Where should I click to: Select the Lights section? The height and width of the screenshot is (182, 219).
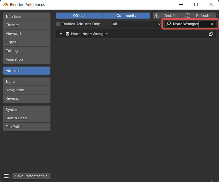click(27, 42)
